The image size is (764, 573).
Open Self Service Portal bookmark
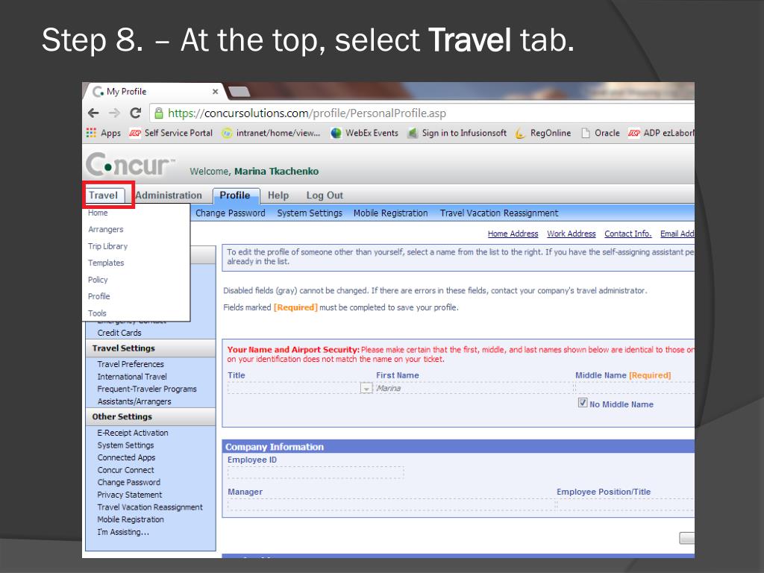(x=171, y=133)
